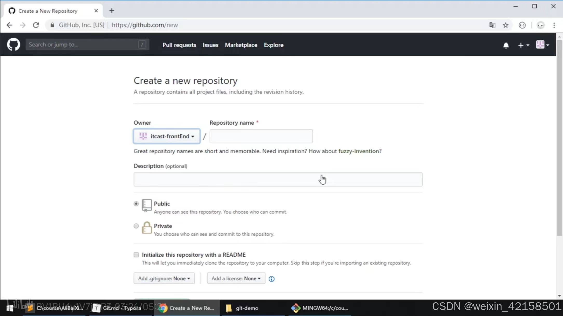Select the Private radio button

point(136,226)
